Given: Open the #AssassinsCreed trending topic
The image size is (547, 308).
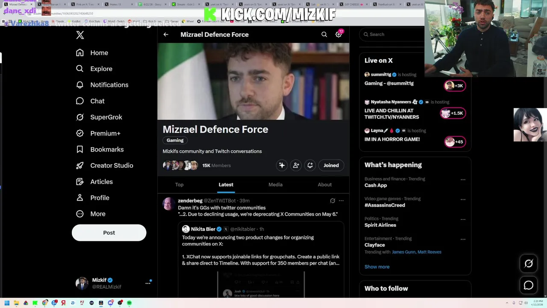Looking at the screenshot, I should (x=385, y=205).
